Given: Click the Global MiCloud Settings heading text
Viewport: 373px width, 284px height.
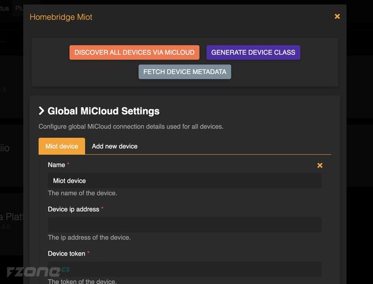Looking at the screenshot, I should click(103, 111).
